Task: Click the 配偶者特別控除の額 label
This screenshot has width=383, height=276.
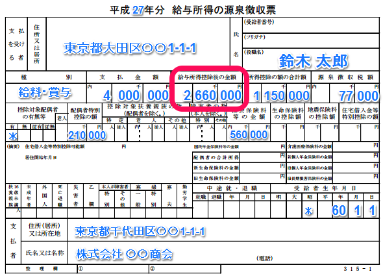Action: pos(85,114)
